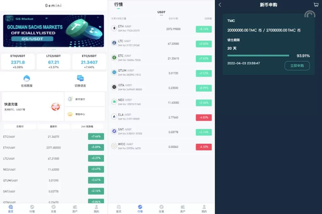Open the ETH/USDT 2371.8 ticker card
This screenshot has height=214, width=322.
(18, 62)
